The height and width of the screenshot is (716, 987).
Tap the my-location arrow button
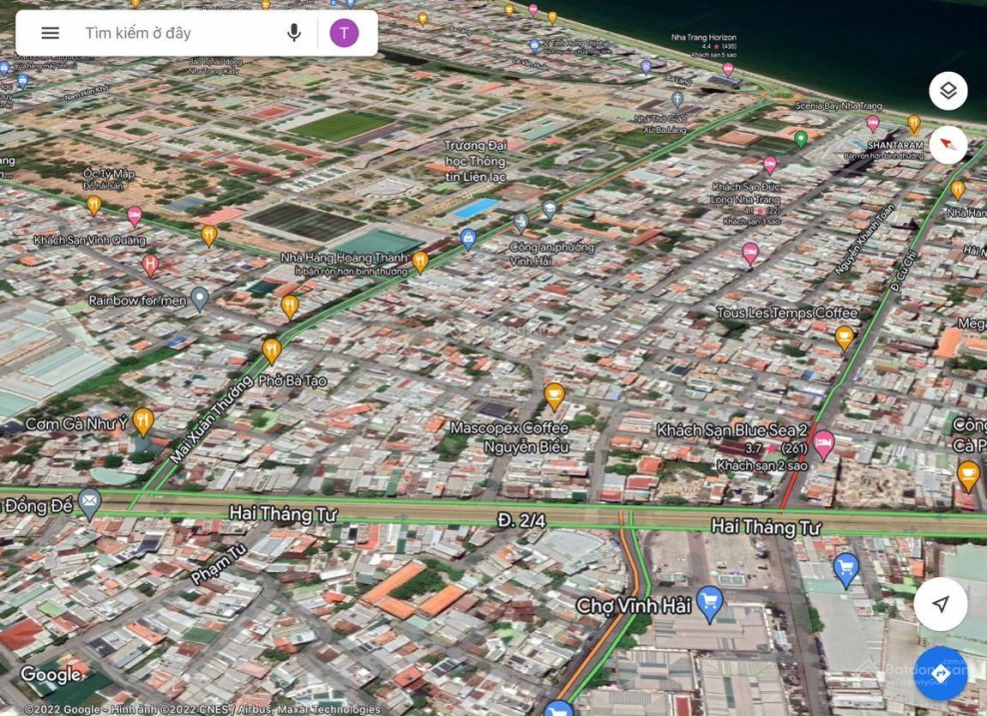(x=940, y=604)
